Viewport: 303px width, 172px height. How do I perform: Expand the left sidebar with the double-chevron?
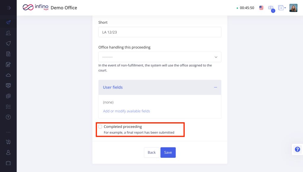tap(9, 8)
